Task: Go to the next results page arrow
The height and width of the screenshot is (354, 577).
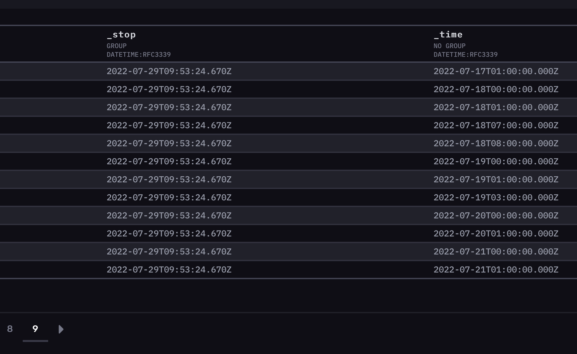Action: (x=61, y=329)
